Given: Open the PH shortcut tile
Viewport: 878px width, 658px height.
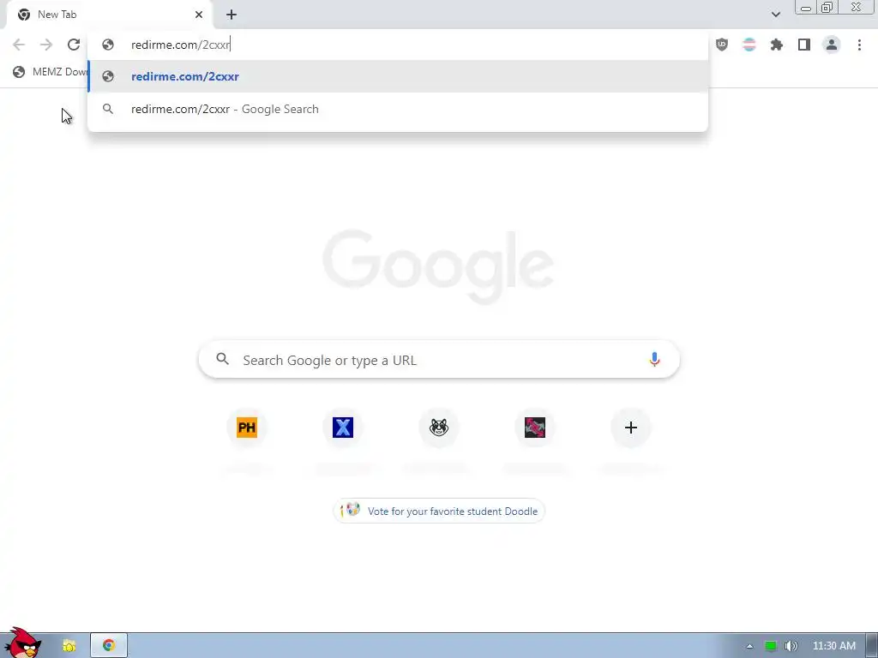Looking at the screenshot, I should 247,428.
